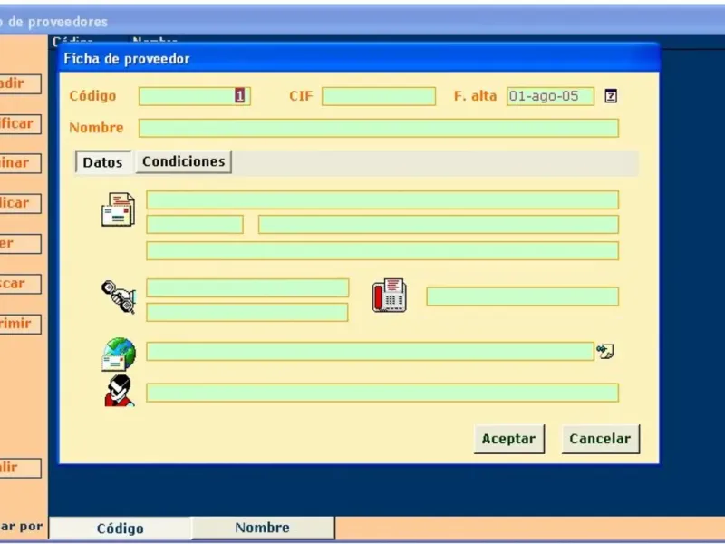Click the second telephone number field
725x544 pixels.
click(x=246, y=312)
